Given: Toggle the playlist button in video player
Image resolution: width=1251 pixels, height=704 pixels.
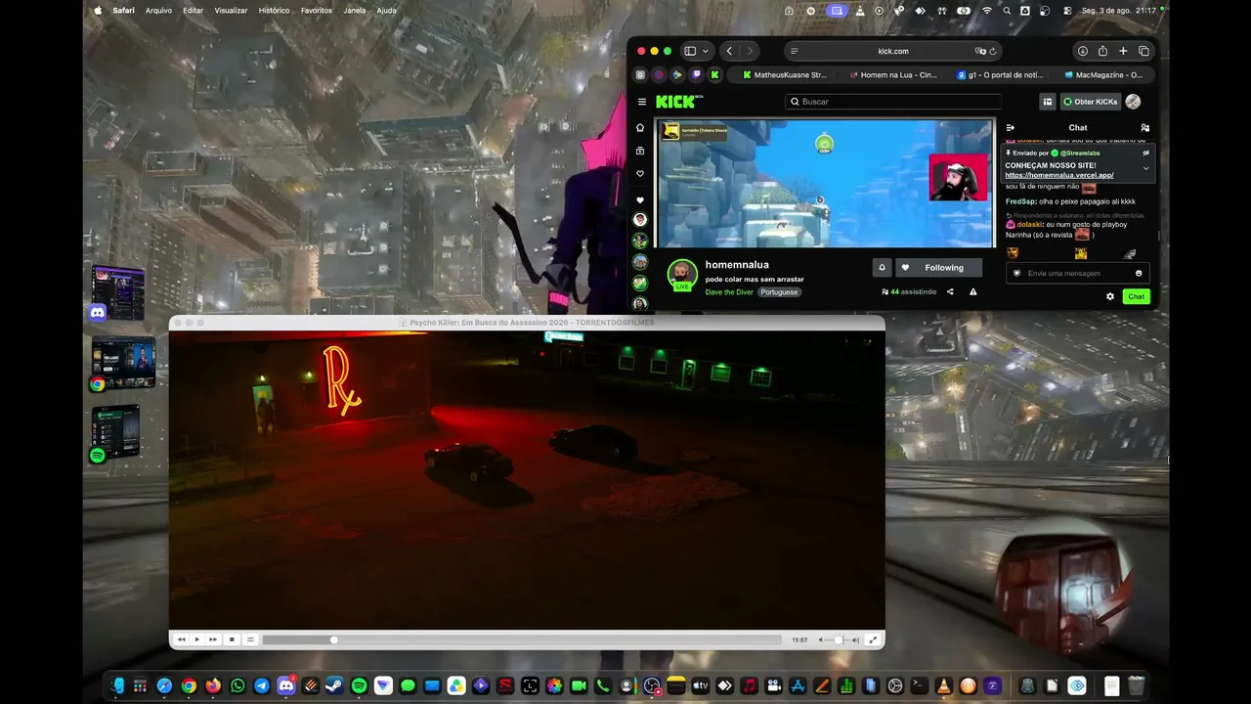Looking at the screenshot, I should click(251, 639).
